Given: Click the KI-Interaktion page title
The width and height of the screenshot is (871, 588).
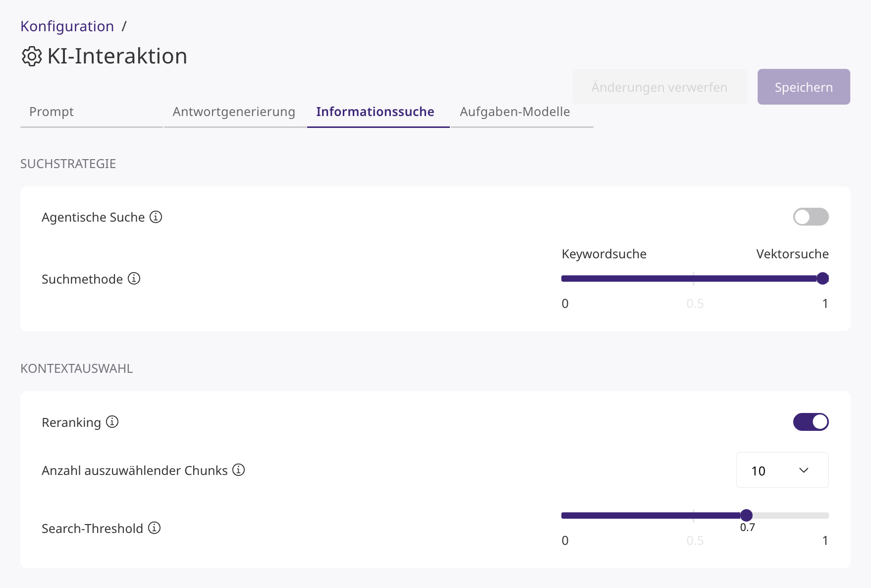Looking at the screenshot, I should coord(117,57).
